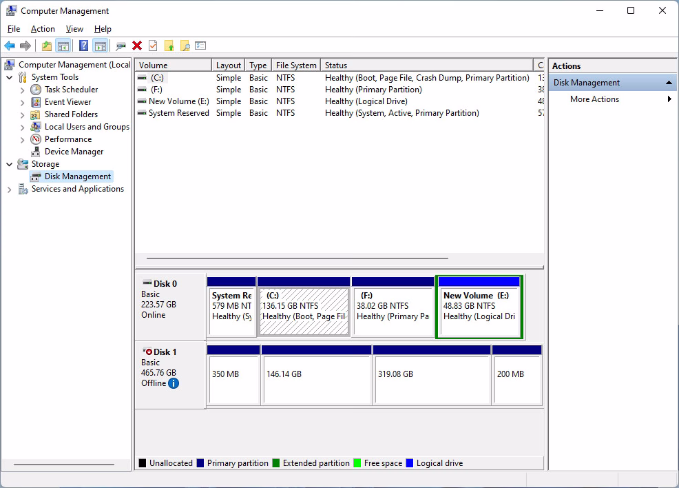679x488 pixels.
Task: Select the Computer Management (Local) root node
Action: point(74,65)
